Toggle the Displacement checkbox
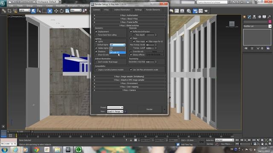 [96, 31]
